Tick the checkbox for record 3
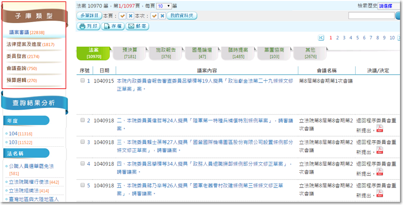Screen dimensions: 403x205 (x=82, y=142)
